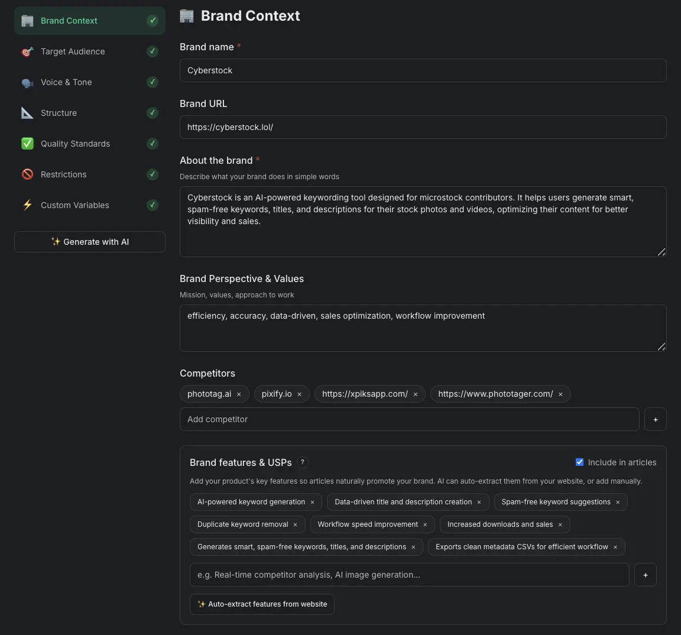This screenshot has height=635, width=681.
Task: Click the Brand Context building icon in sidebar
Action: click(x=27, y=21)
